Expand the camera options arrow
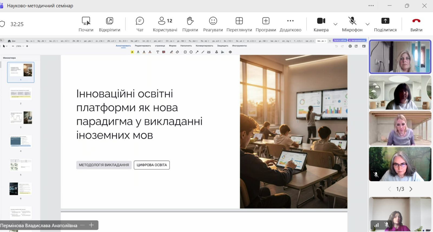Viewport: 433px width, 232px height. tap(335, 24)
